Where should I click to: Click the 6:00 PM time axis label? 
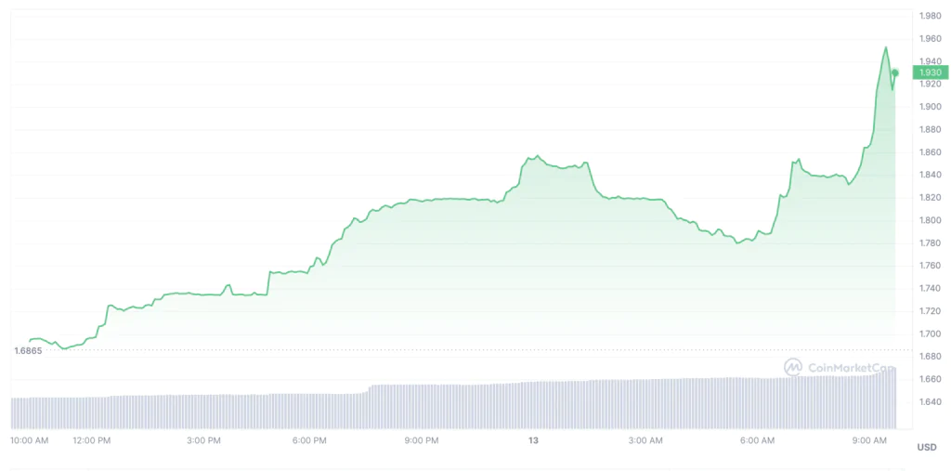pyautogui.click(x=309, y=439)
